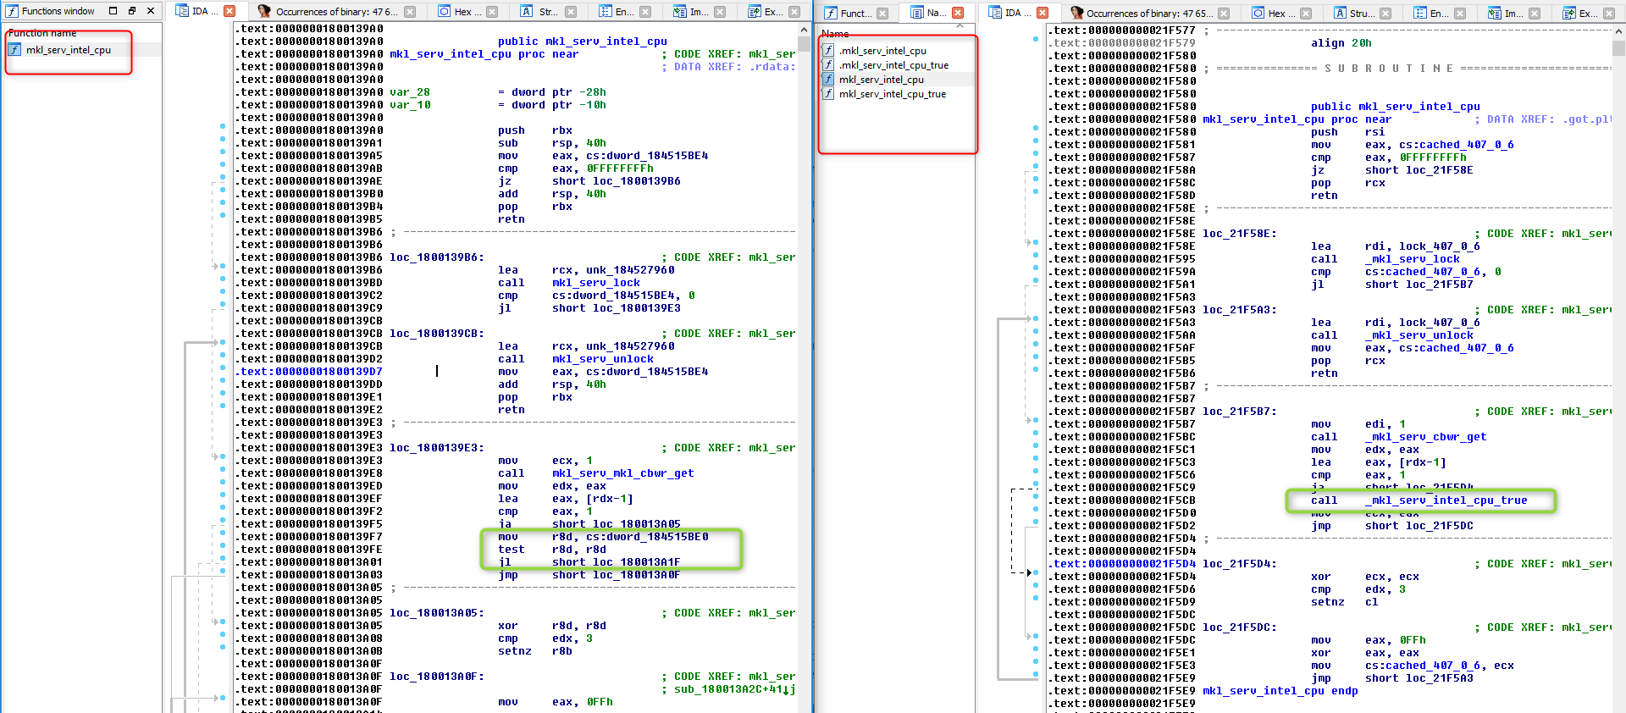This screenshot has height=713, width=1626.
Task: Close the Im... tab in right window
Action: (x=1534, y=13)
